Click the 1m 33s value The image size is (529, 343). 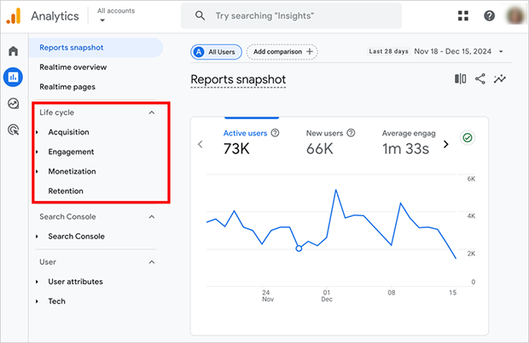pos(405,149)
